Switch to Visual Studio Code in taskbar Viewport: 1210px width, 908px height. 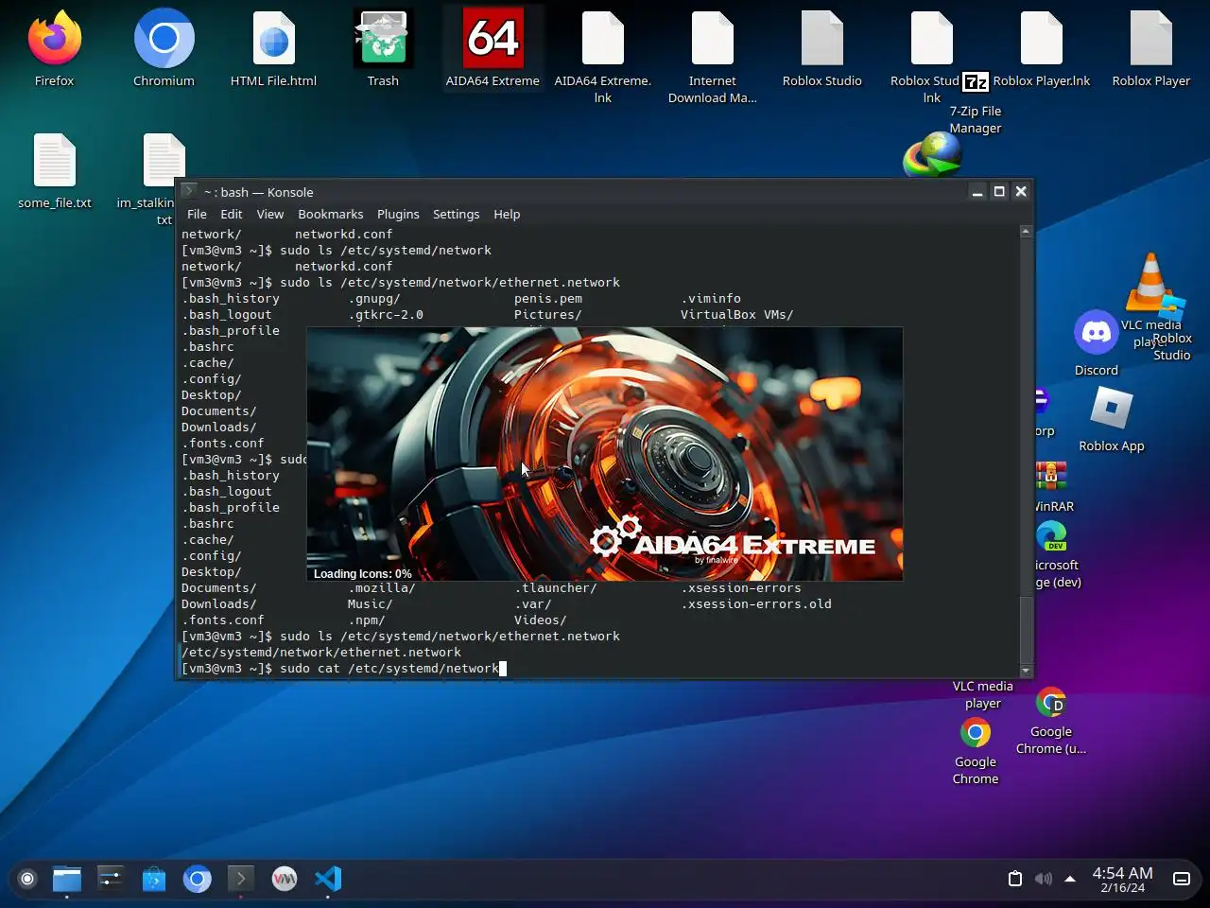(x=328, y=879)
